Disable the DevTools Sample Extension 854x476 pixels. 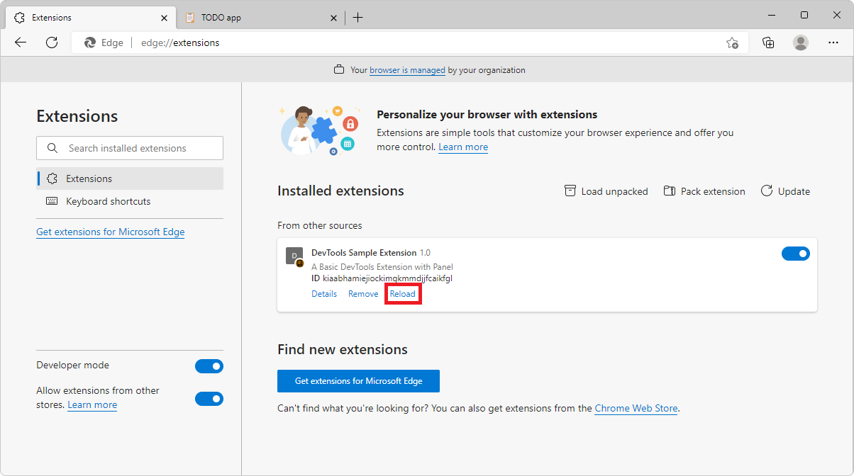pyautogui.click(x=796, y=253)
